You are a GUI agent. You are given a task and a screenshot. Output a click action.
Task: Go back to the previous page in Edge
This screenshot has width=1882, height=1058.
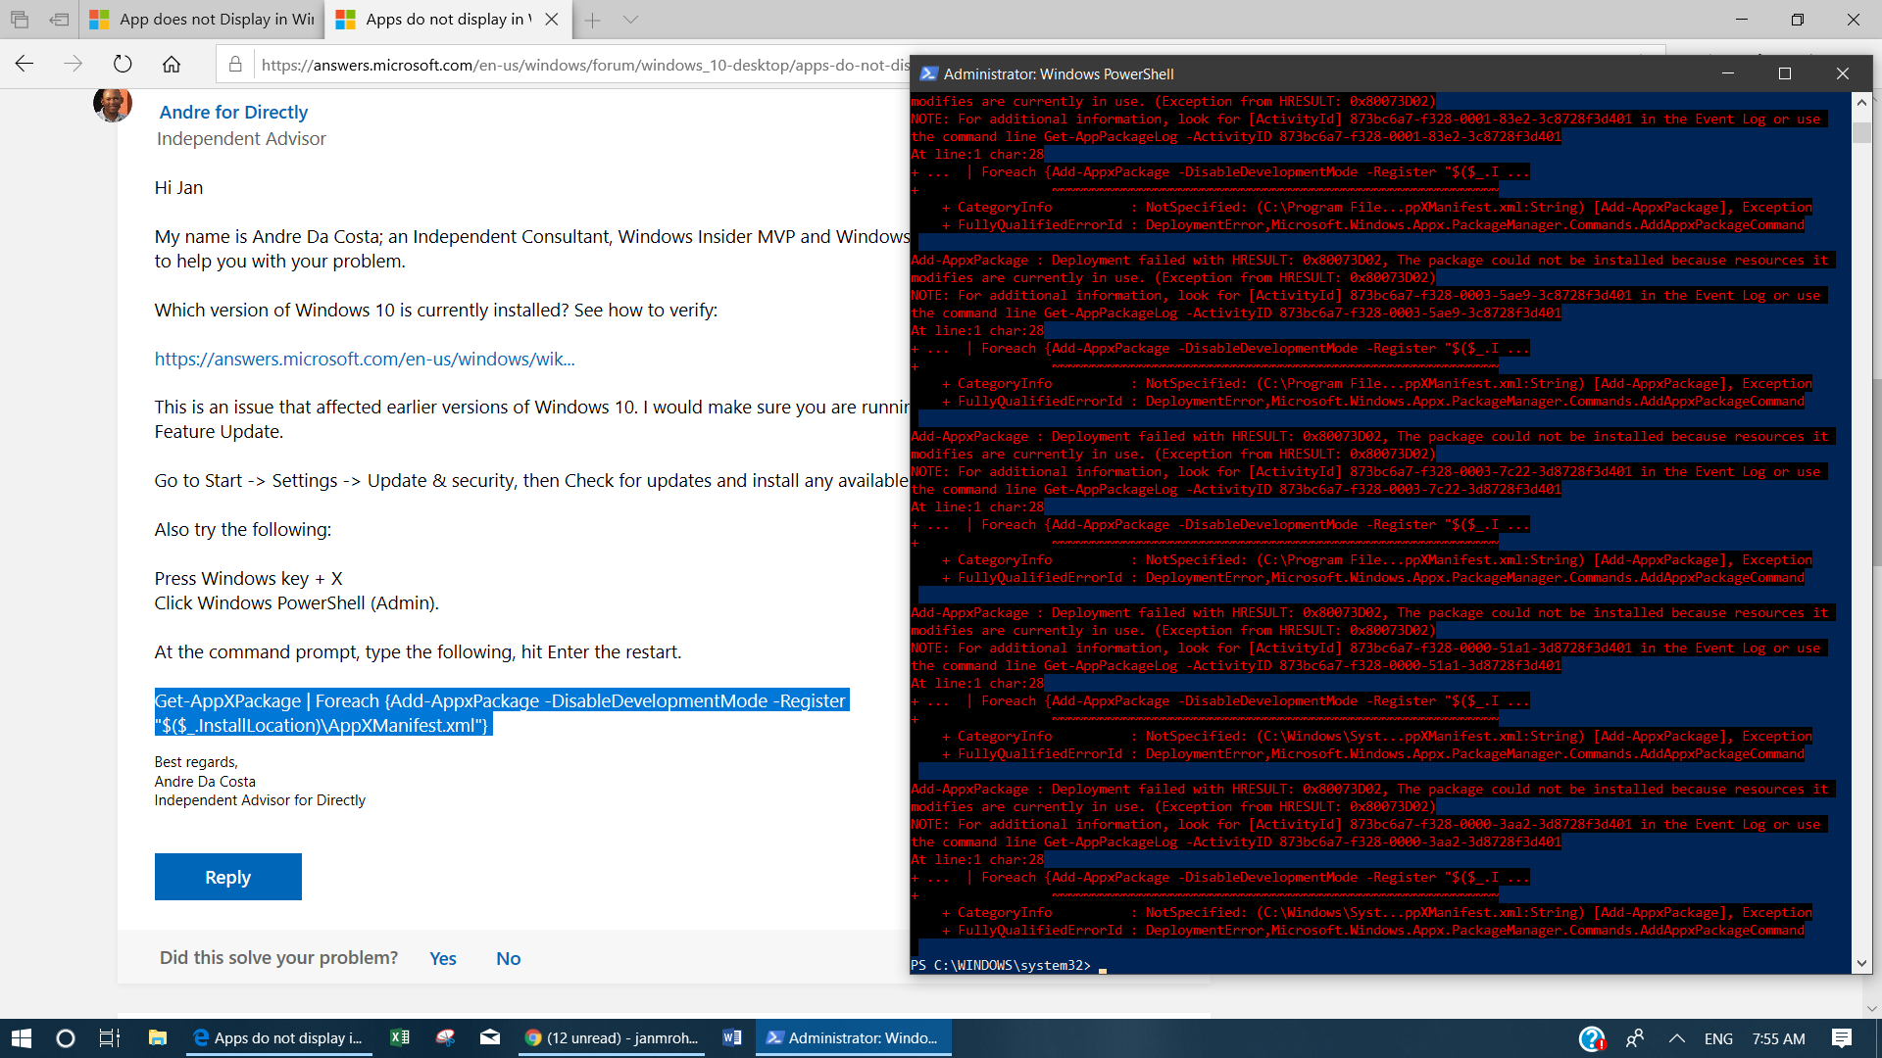coord(25,64)
